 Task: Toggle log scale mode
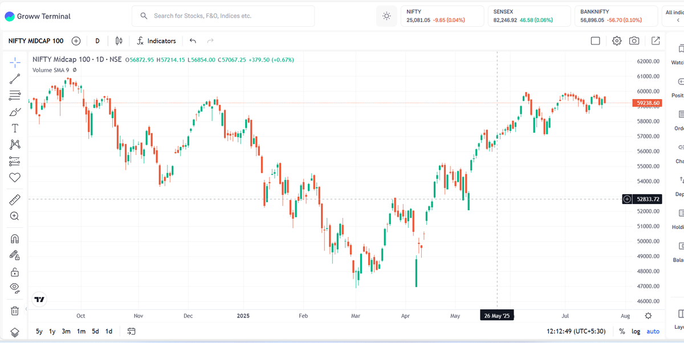coord(636,332)
